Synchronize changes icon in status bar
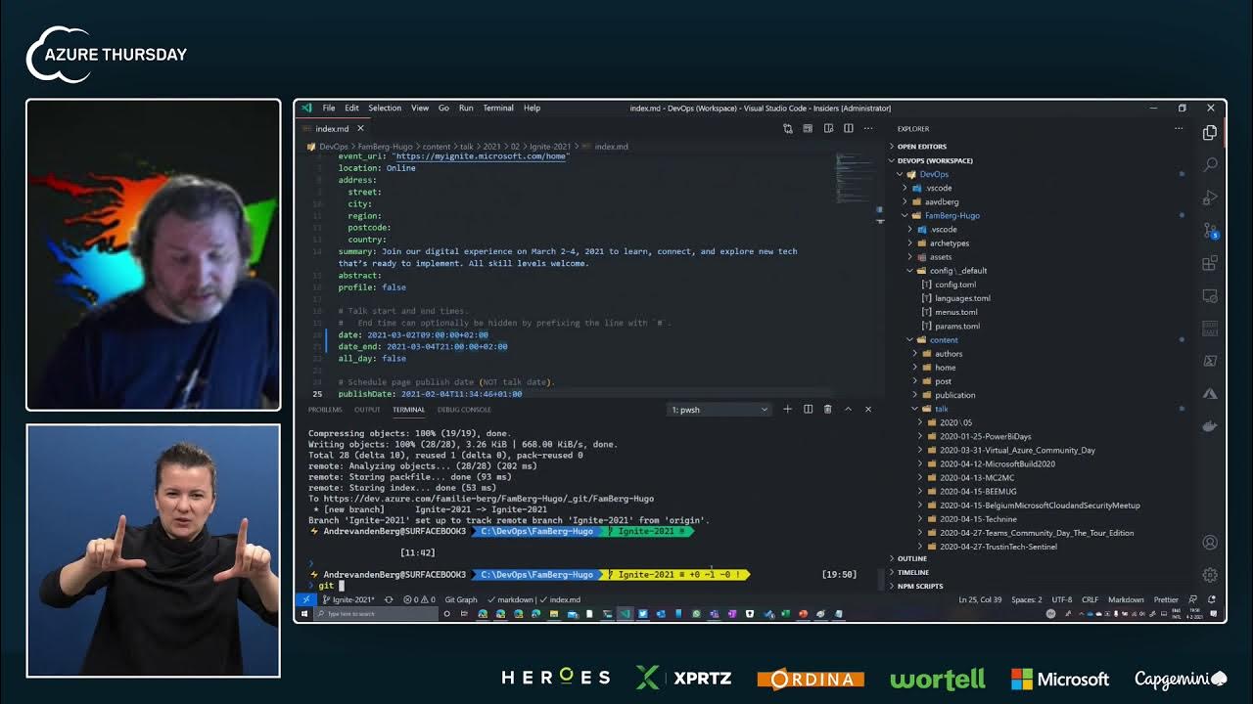This screenshot has width=1253, height=704. tap(389, 599)
